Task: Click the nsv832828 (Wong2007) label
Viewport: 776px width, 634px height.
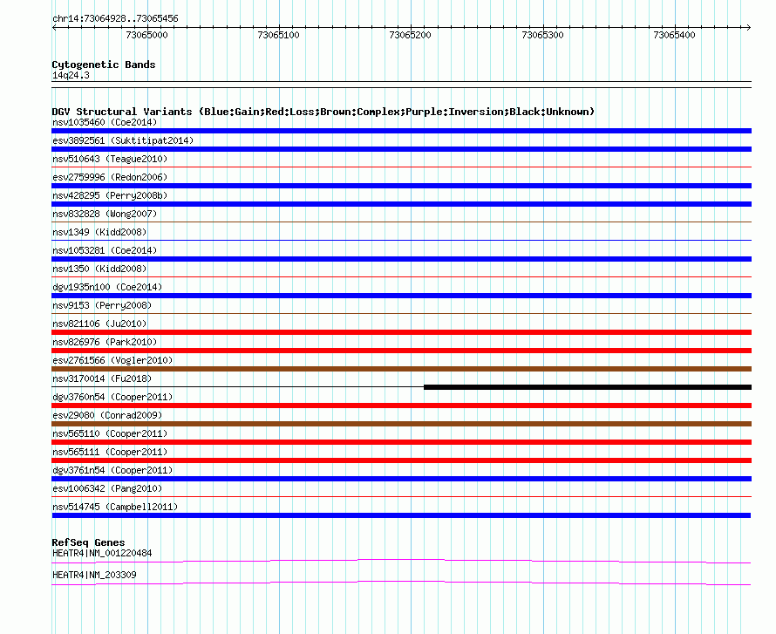Action: tap(105, 214)
